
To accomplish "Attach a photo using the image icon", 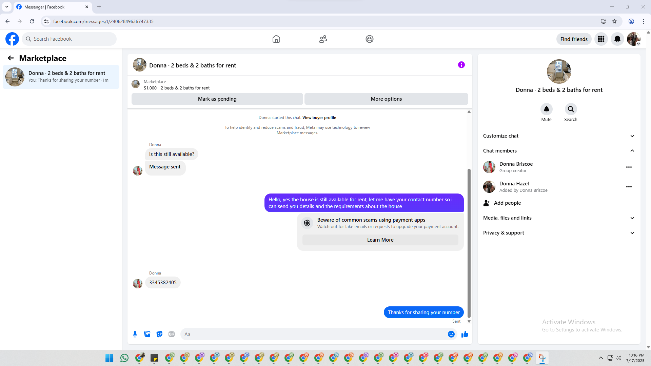I will 147,334.
